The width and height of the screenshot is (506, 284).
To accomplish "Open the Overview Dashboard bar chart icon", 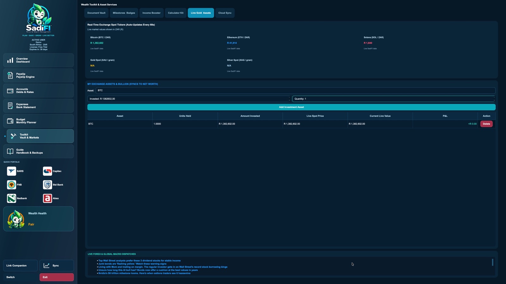I will [10, 60].
